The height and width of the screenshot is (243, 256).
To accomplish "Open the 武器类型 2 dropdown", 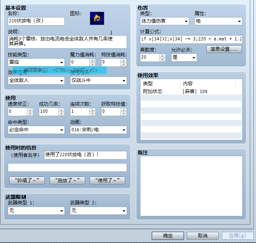I will (x=99, y=211).
